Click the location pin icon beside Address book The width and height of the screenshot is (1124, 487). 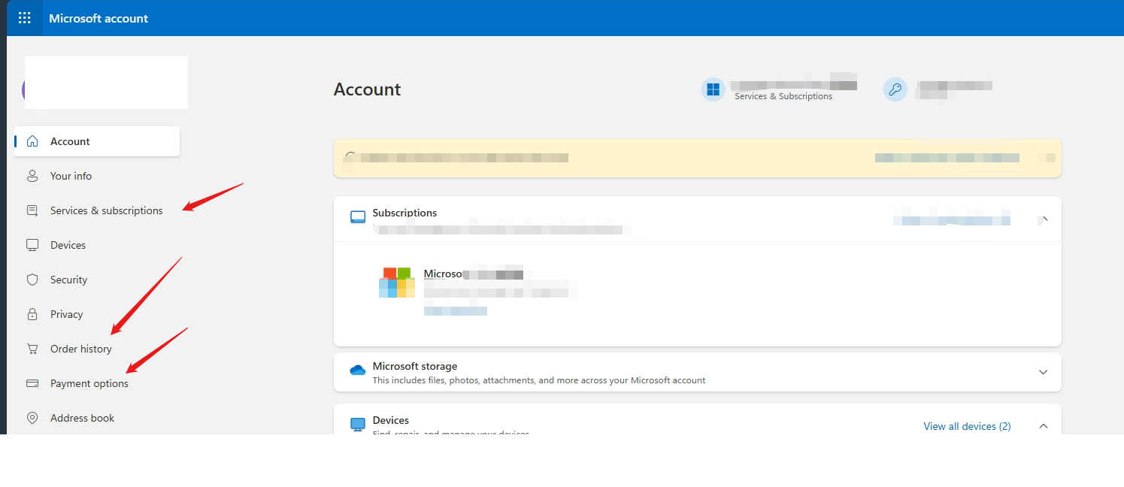click(x=32, y=418)
